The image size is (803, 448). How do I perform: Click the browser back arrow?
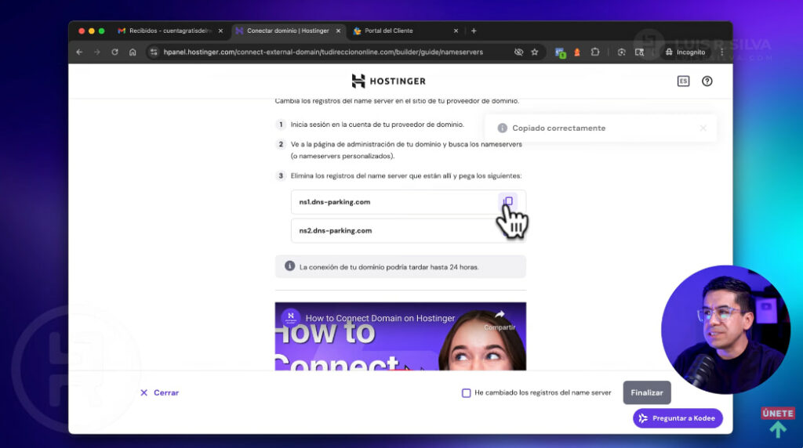click(x=79, y=52)
